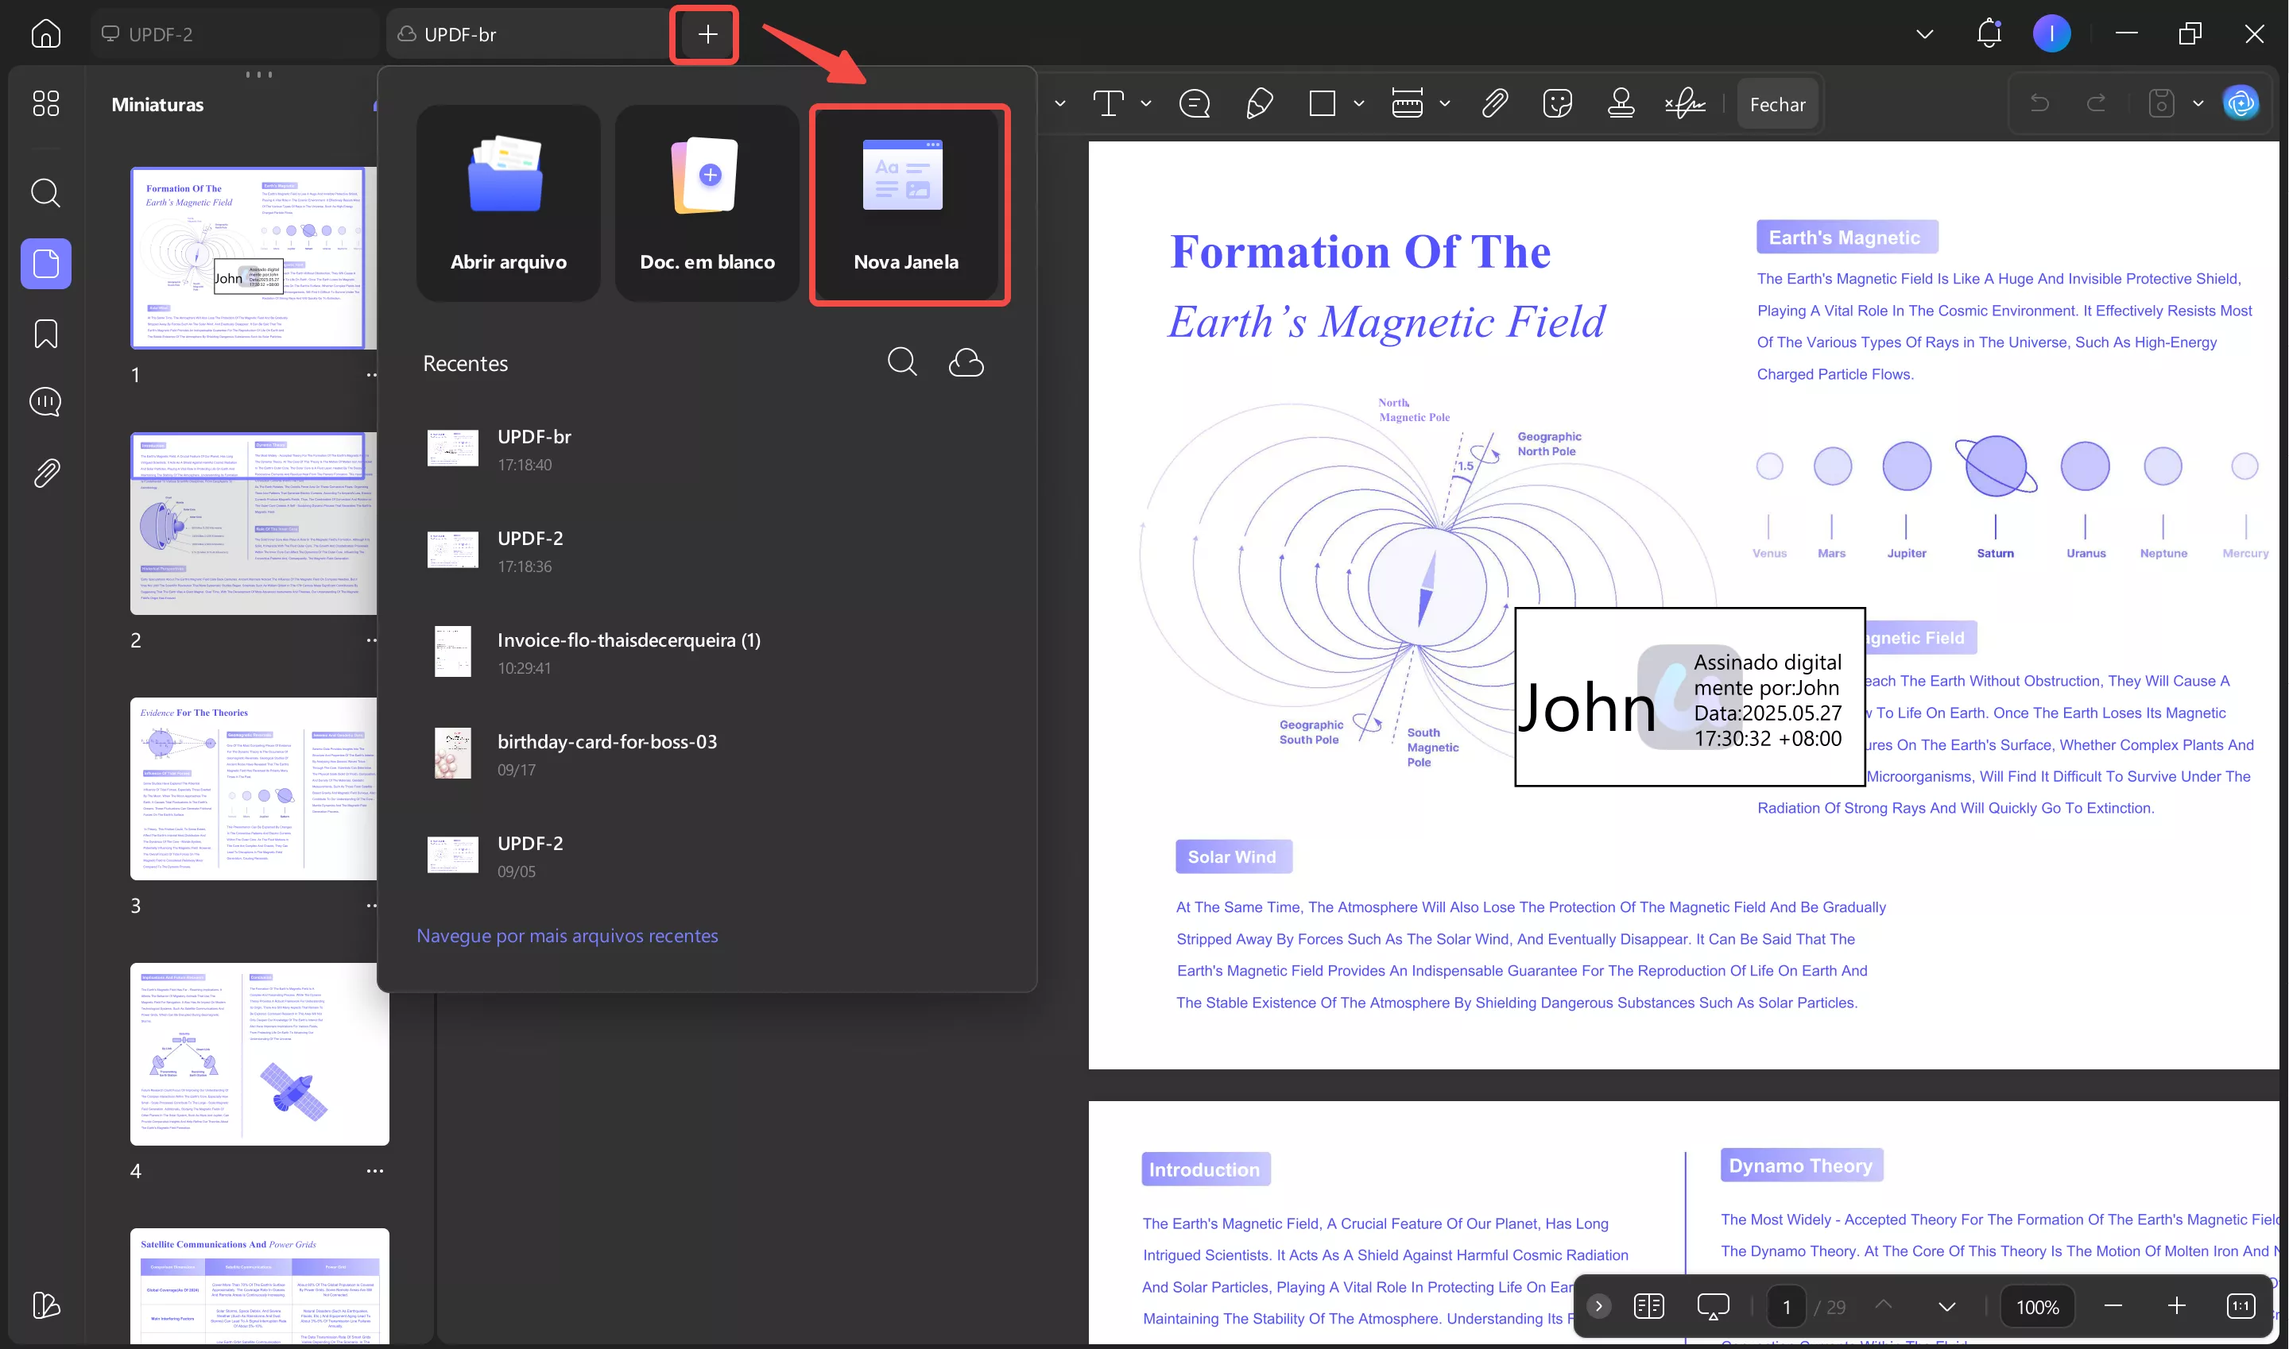Image resolution: width=2289 pixels, height=1349 pixels.
Task: Expand the text tool dropdown arrow
Action: (x=1146, y=103)
